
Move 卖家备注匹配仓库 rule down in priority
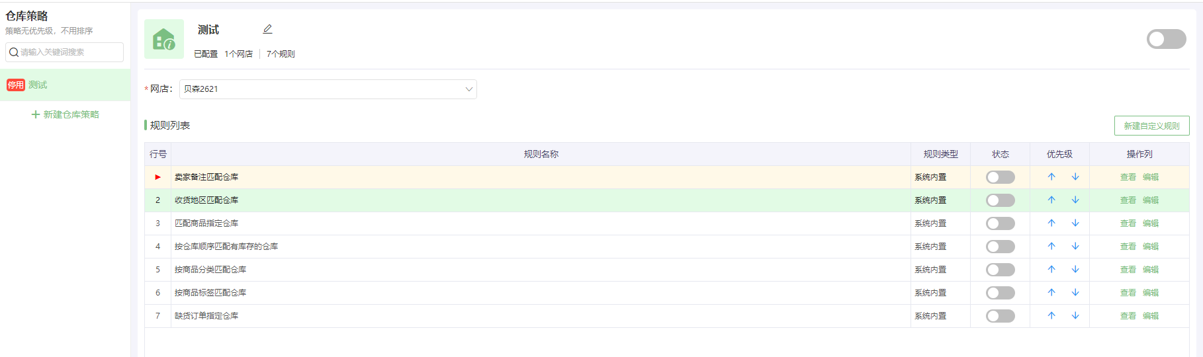point(1075,177)
